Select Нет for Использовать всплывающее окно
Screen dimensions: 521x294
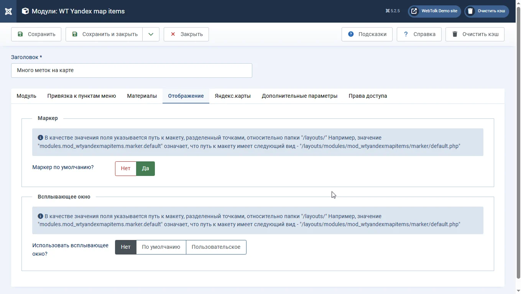coord(126,247)
